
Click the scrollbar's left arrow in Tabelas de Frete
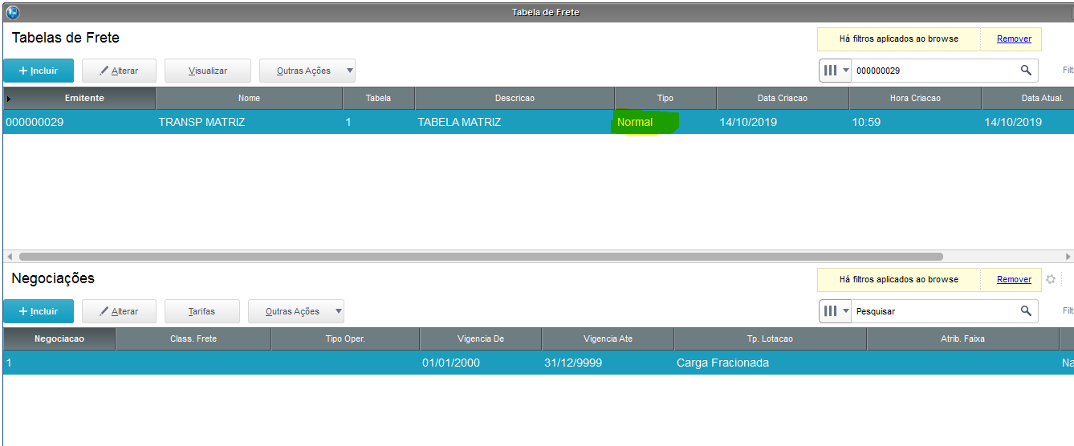[10, 257]
